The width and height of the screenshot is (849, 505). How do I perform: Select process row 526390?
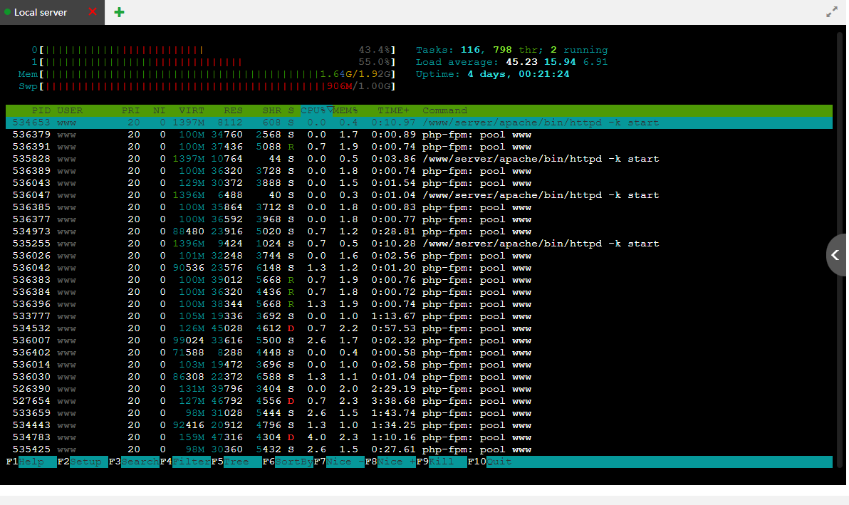[x=419, y=389]
